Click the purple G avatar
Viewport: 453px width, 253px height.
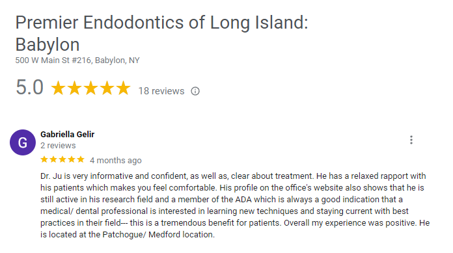point(23,142)
